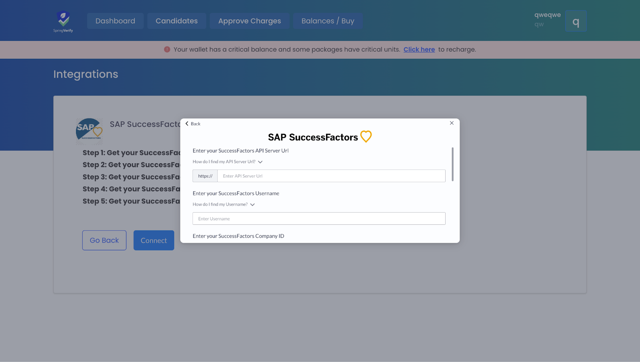Open the user avatar 'q' menu
640x362 pixels.
point(576,21)
